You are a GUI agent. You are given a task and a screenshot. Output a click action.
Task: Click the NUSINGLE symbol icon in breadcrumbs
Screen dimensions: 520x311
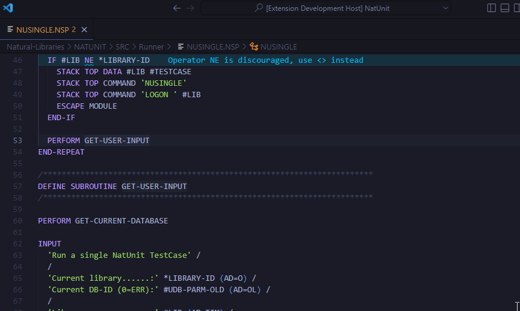[254, 46]
